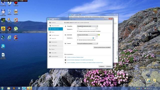Viewport: 160px width, 90px height.
Task: Click the microphone icon beside Микрофон
Action: [65, 26]
